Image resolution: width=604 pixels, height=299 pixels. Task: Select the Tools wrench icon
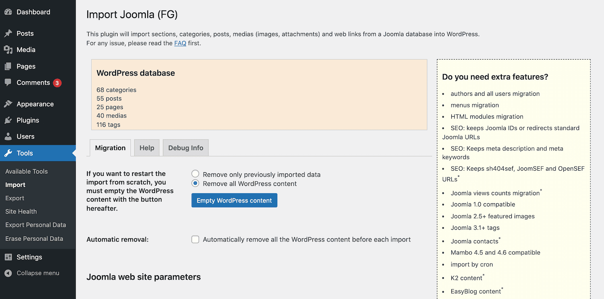[8, 153]
